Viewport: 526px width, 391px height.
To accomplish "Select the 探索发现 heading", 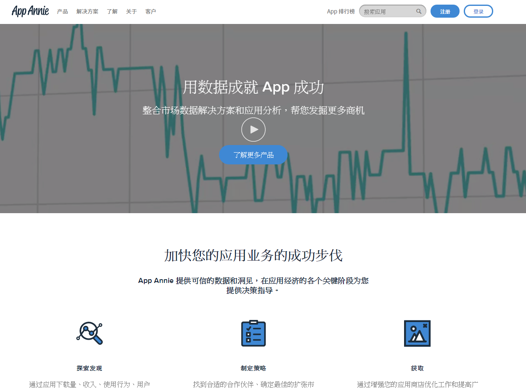I will point(89,368).
